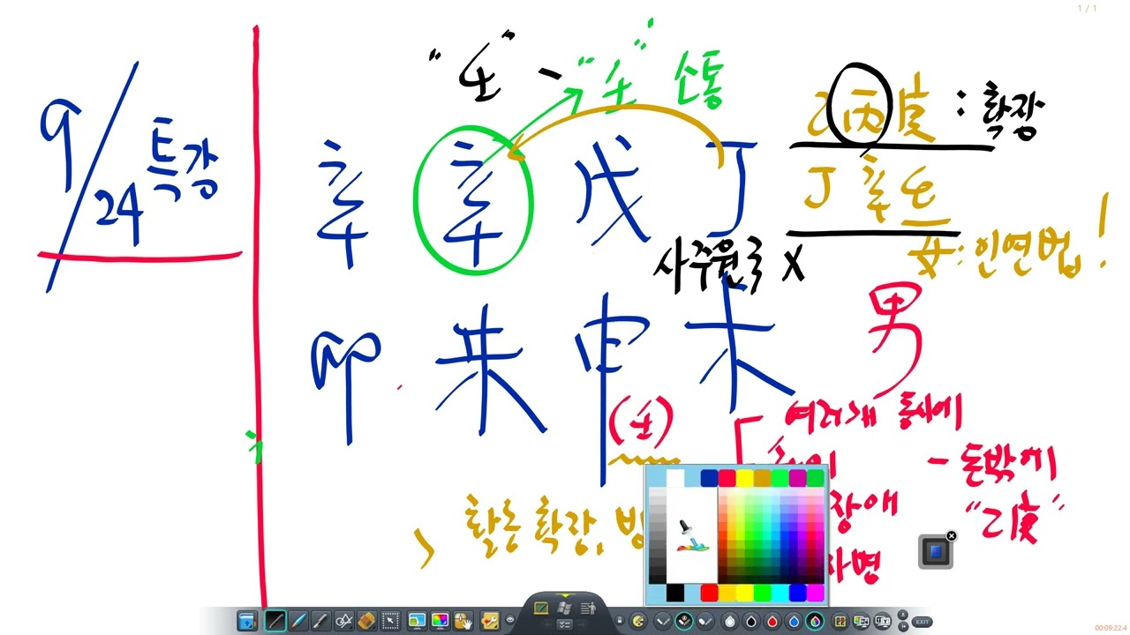Switch to presenter mode icon
The width and height of the screenshot is (1130, 635).
coord(588,609)
